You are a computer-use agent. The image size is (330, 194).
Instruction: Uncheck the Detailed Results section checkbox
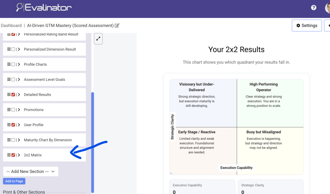[13, 94]
